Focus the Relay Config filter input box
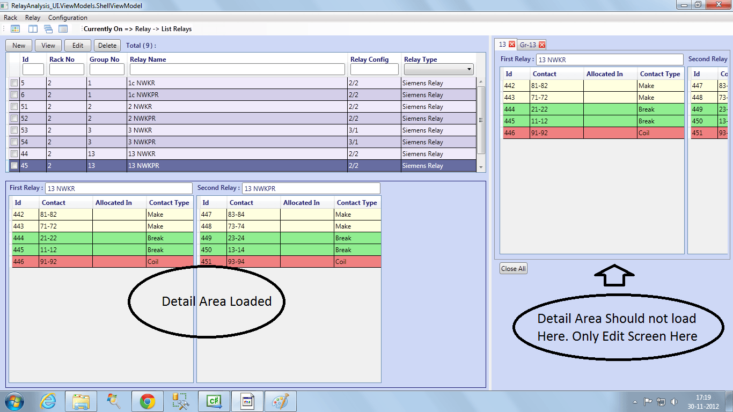Screen dimensions: 733x412 (x=375, y=69)
